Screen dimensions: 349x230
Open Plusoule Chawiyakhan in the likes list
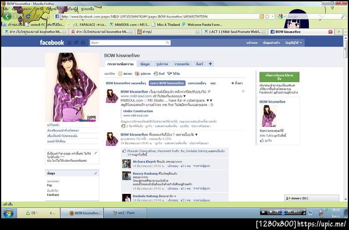[141, 151]
